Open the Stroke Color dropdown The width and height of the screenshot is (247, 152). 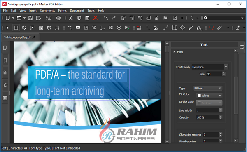(209, 103)
